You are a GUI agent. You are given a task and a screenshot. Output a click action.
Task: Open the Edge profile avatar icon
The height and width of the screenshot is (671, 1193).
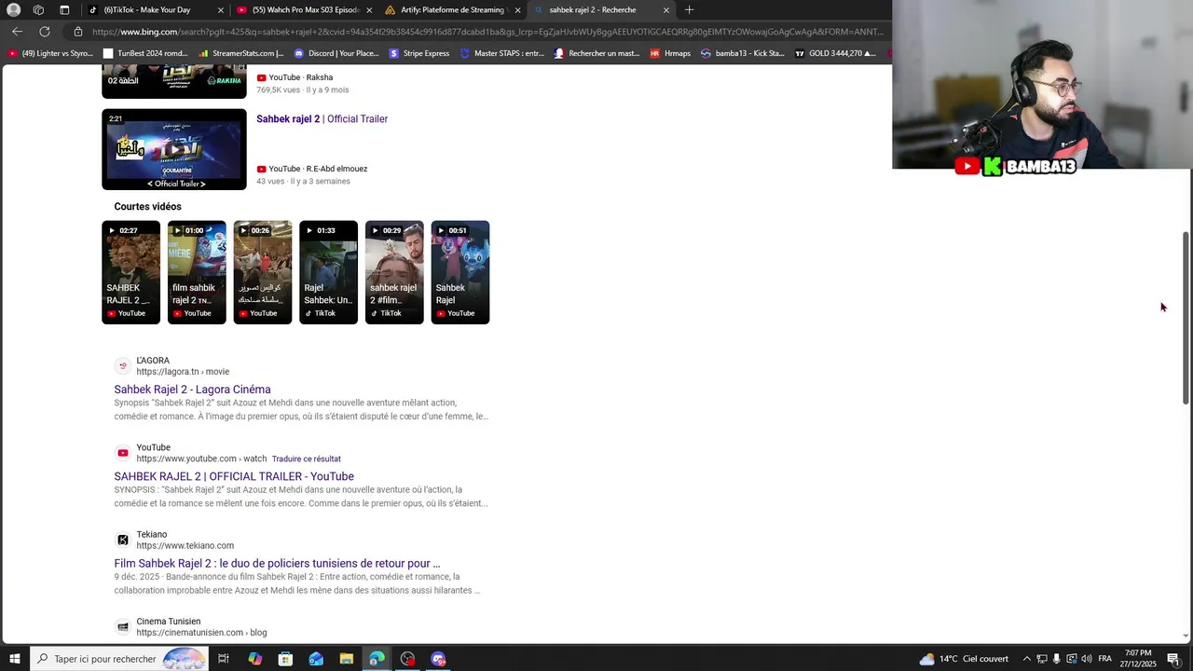coord(14,10)
